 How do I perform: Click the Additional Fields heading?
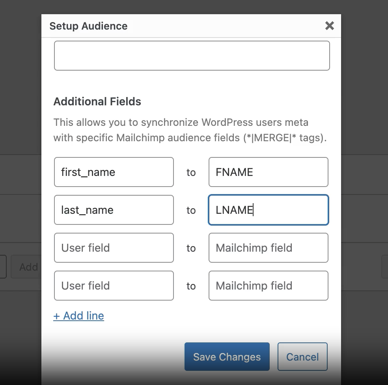[x=97, y=101]
